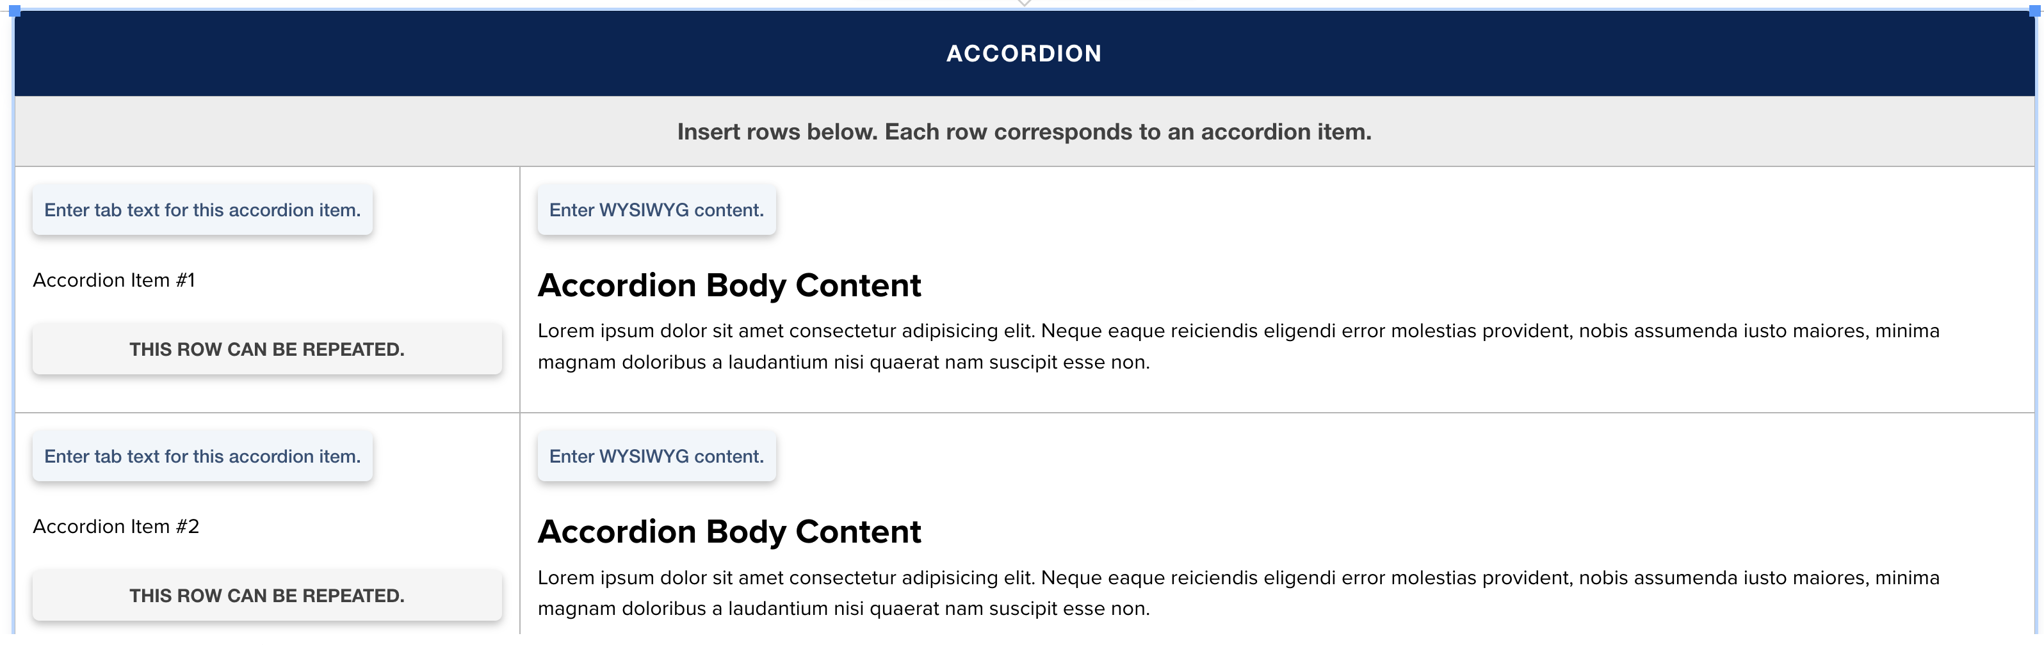
Task: Click the top-right table resize handle
Action: 2034,10
